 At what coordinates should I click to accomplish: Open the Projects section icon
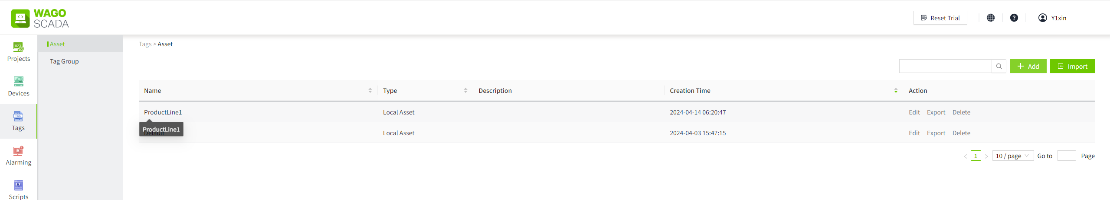click(18, 47)
